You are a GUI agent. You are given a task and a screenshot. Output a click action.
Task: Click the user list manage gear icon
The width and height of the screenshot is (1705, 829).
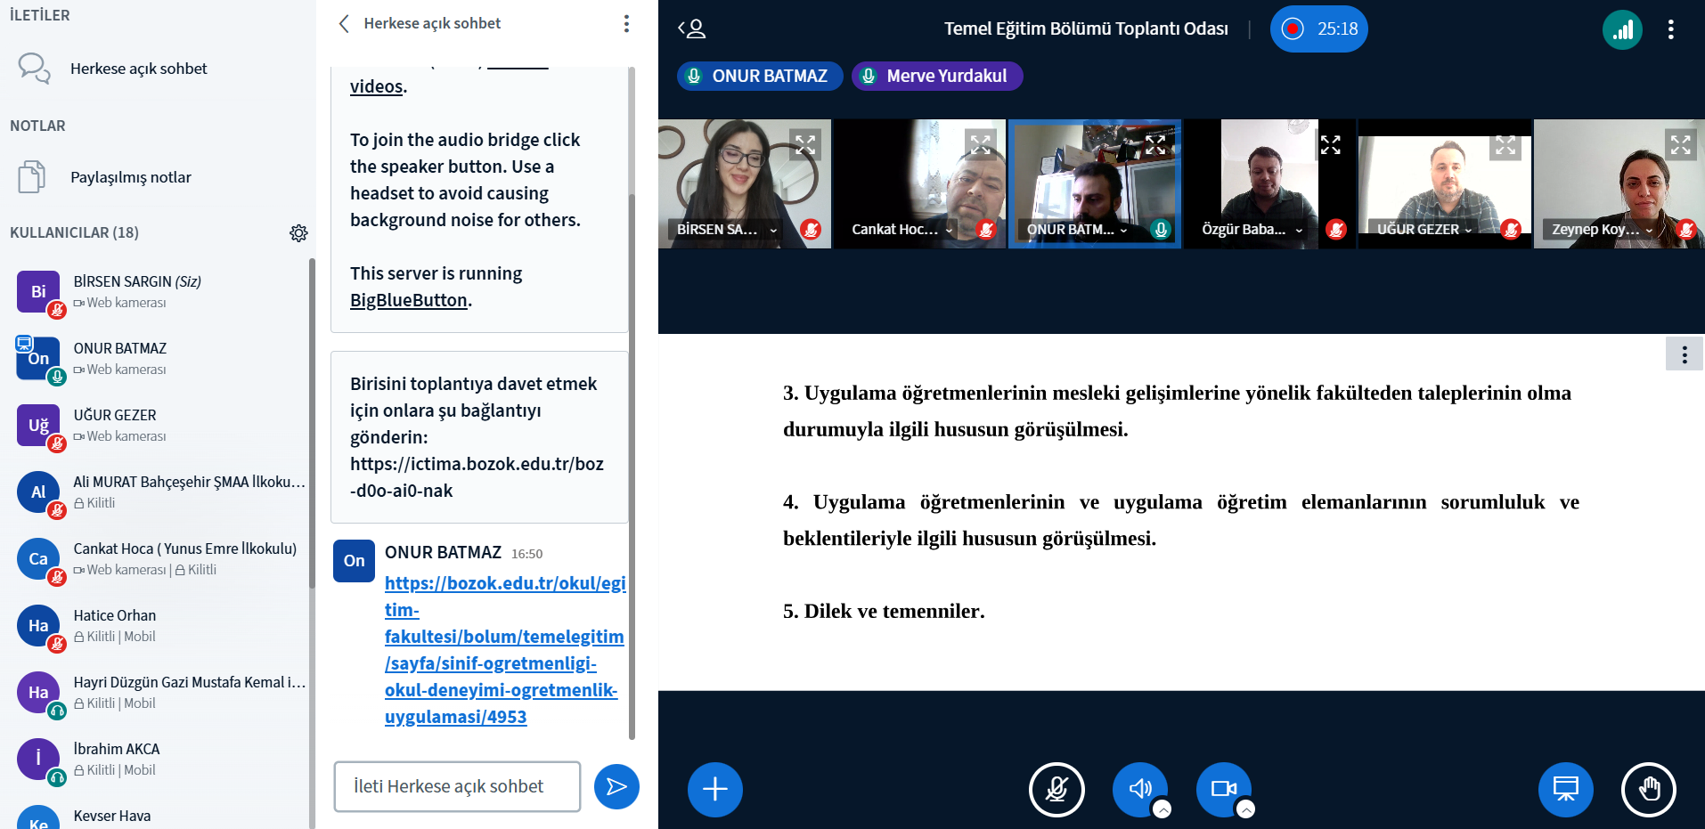coord(298,233)
